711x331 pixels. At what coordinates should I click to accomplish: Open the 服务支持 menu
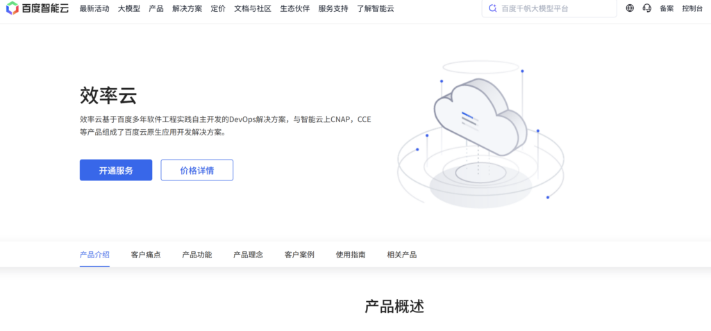[x=333, y=8]
